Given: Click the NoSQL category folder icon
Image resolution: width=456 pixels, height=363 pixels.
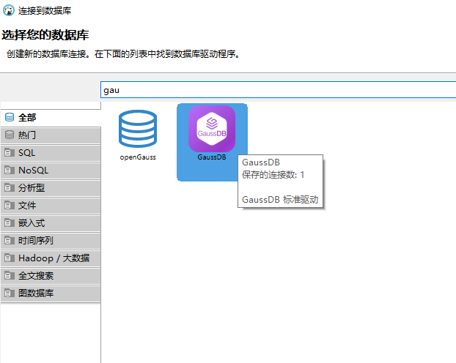Looking at the screenshot, I should point(10,171).
